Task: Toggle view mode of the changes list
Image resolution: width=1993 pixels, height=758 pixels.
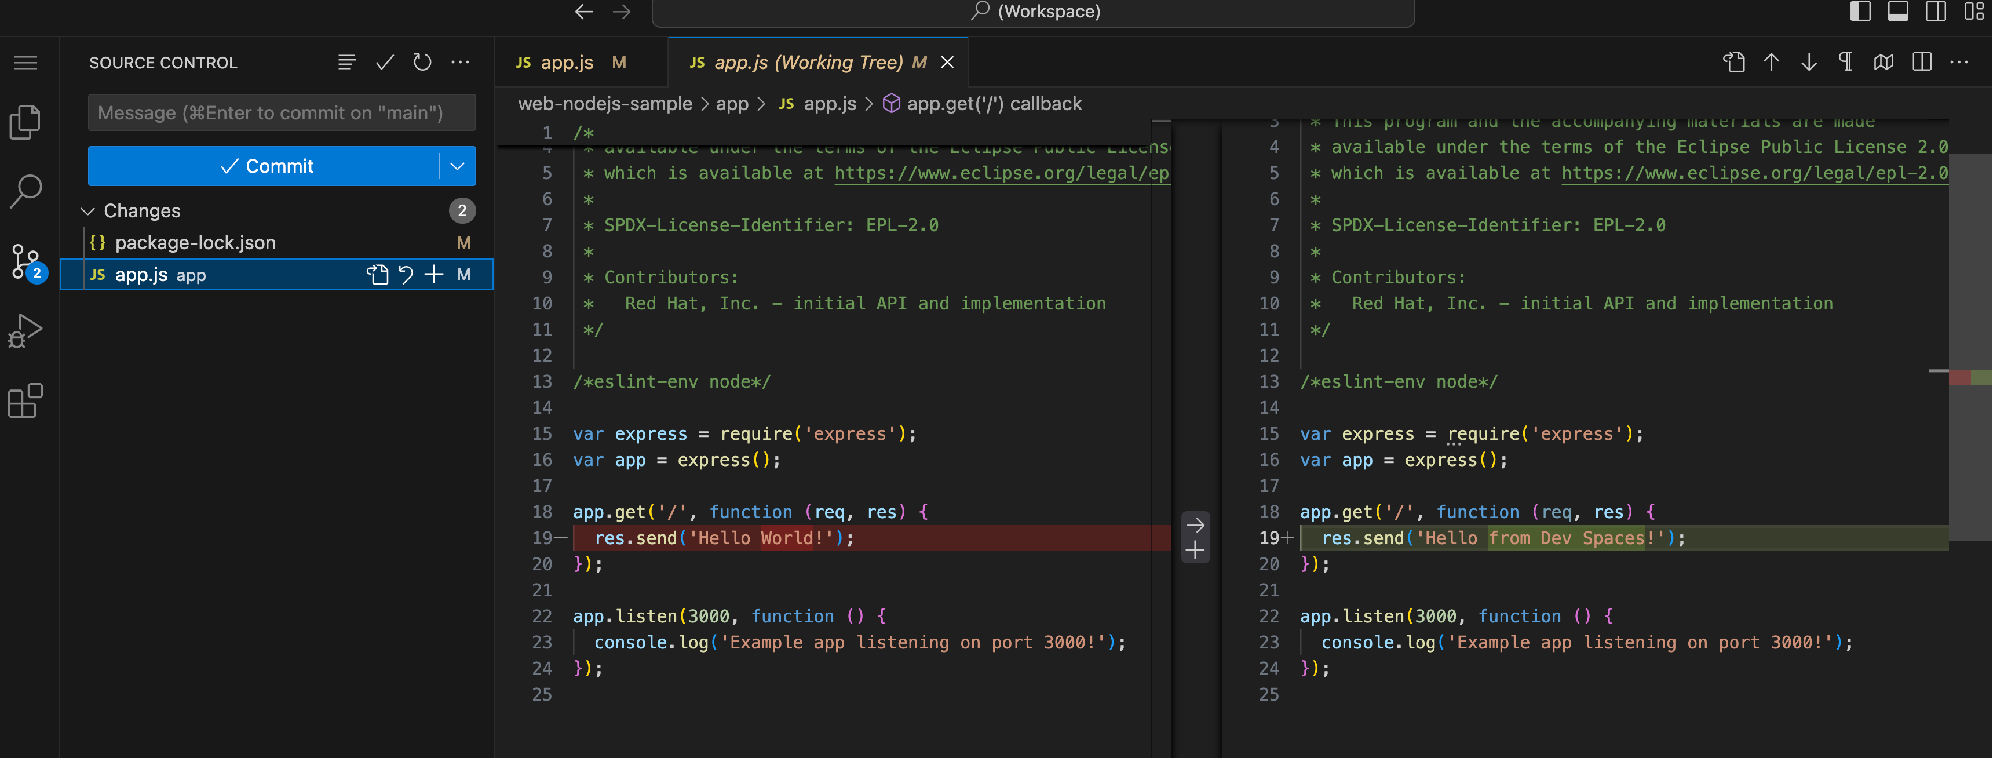Action: point(346,63)
